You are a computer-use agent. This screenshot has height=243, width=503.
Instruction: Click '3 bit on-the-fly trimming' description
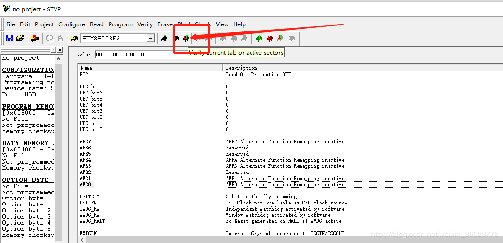[x=261, y=196]
